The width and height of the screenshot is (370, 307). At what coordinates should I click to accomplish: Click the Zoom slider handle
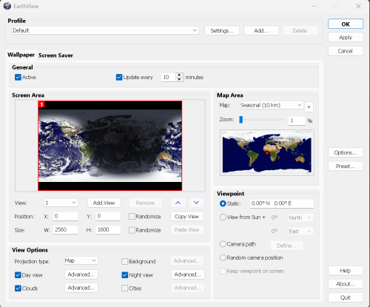(x=241, y=120)
